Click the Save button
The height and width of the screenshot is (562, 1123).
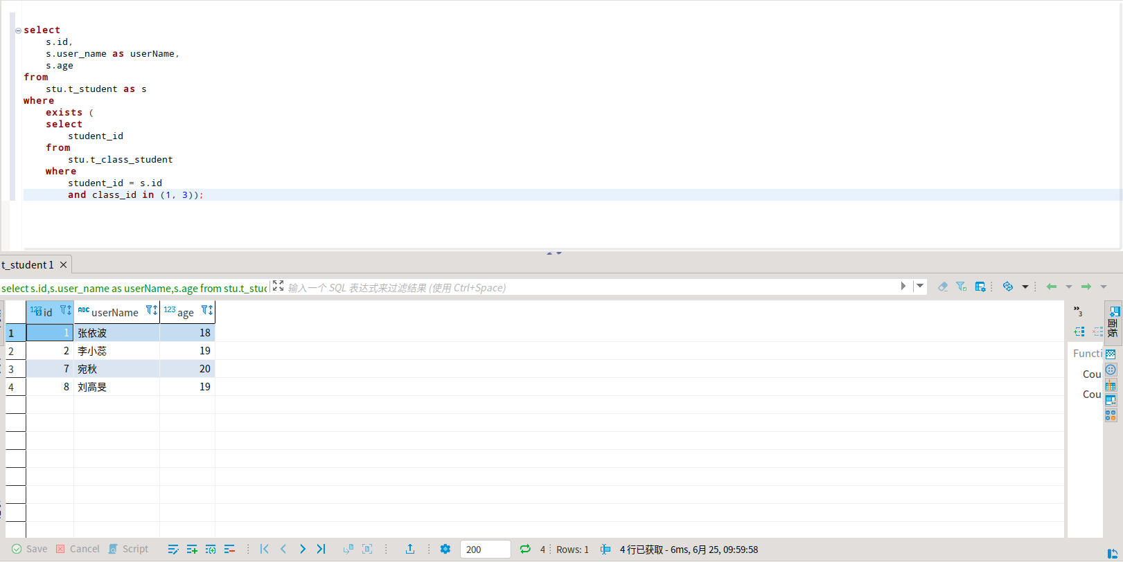30,549
